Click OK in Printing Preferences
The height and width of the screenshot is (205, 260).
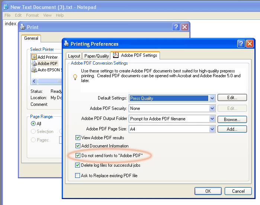tap(208, 191)
